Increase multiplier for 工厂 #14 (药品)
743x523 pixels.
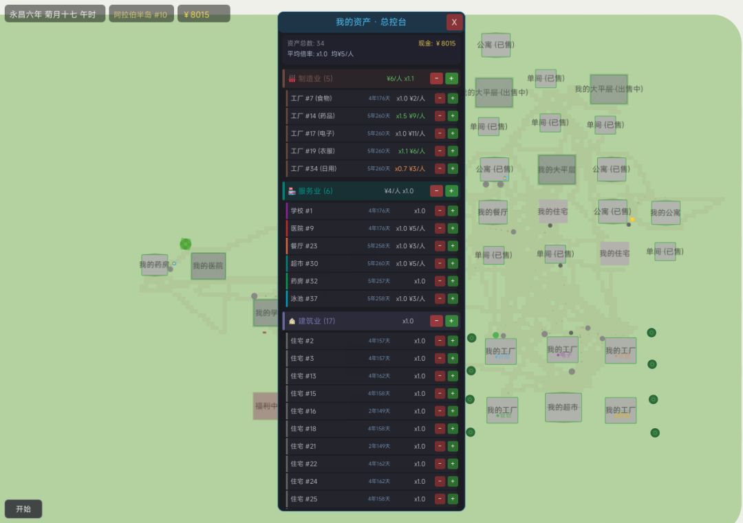(453, 116)
